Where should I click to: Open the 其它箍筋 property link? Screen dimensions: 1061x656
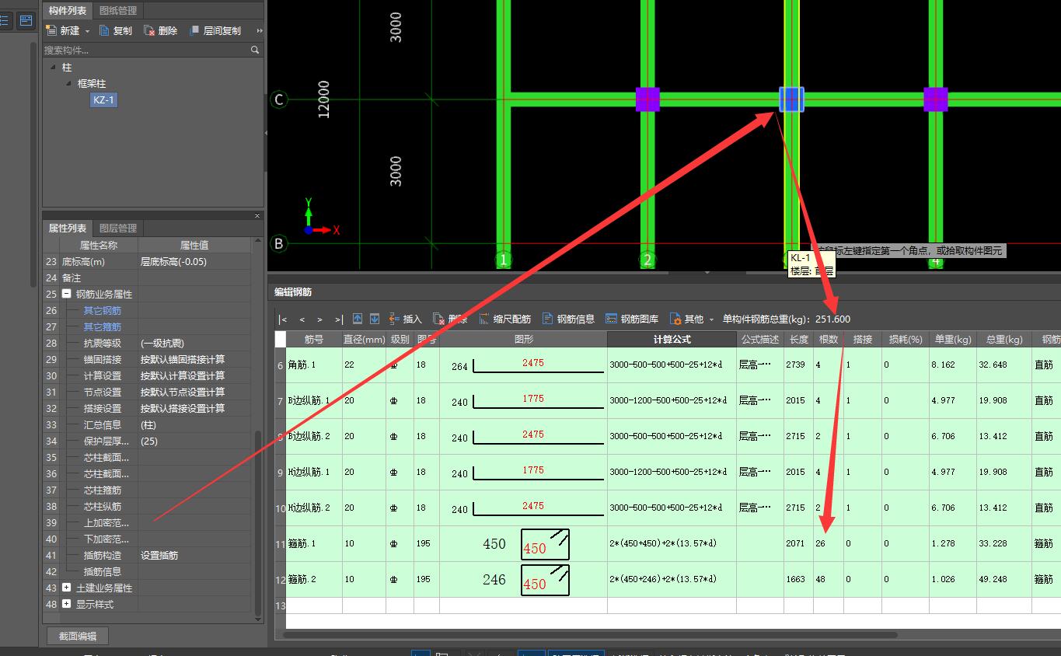coord(103,326)
